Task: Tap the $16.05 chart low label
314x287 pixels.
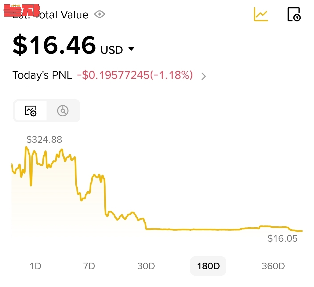Action: pyautogui.click(x=282, y=239)
